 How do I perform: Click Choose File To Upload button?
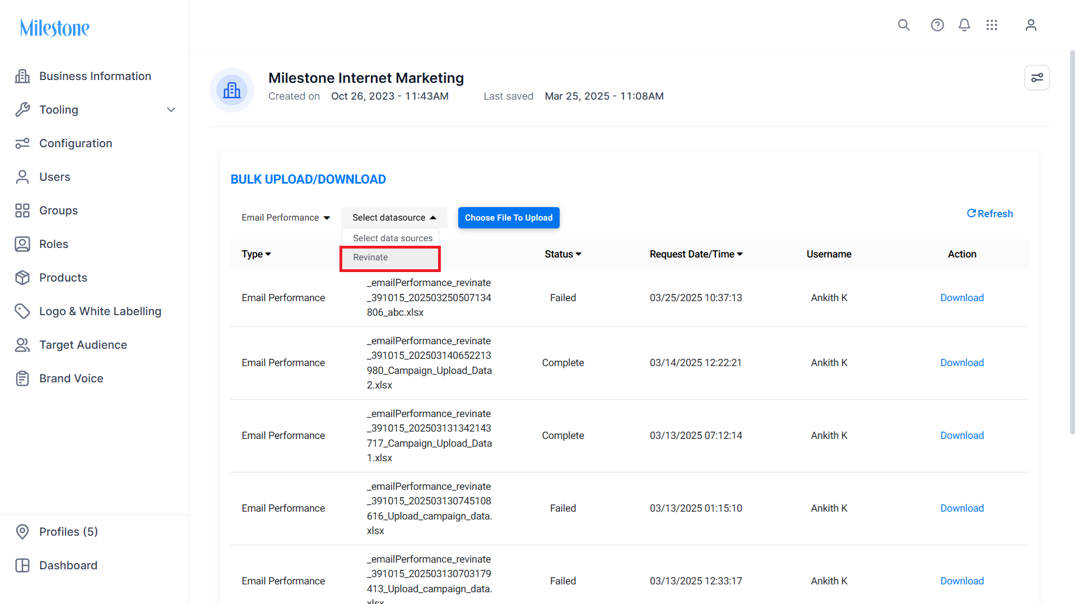pyautogui.click(x=509, y=218)
